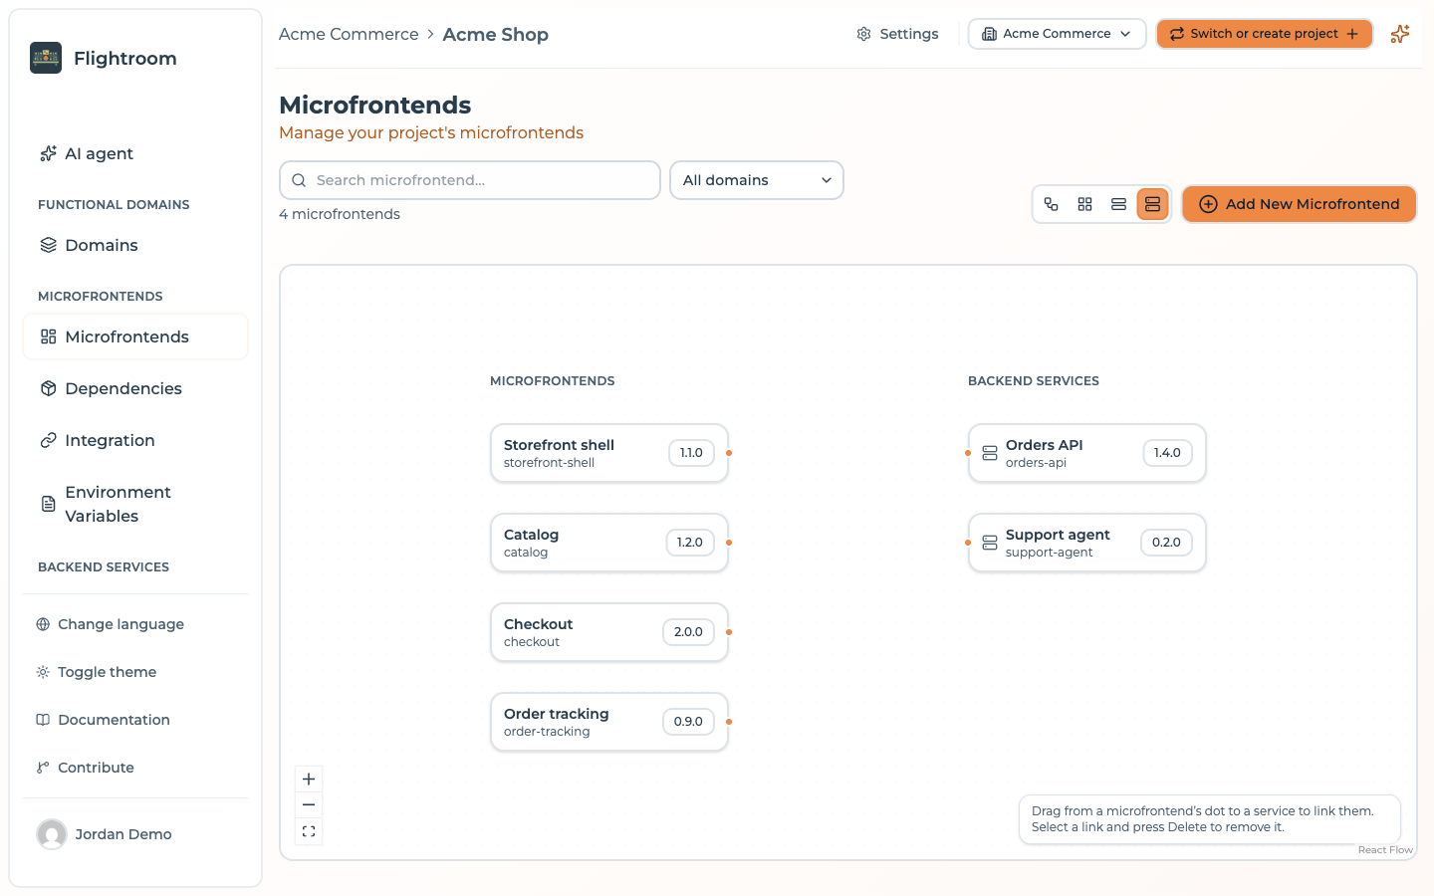Click Acme Commerce breadcrumb link
The image size is (1434, 896).
(349, 34)
